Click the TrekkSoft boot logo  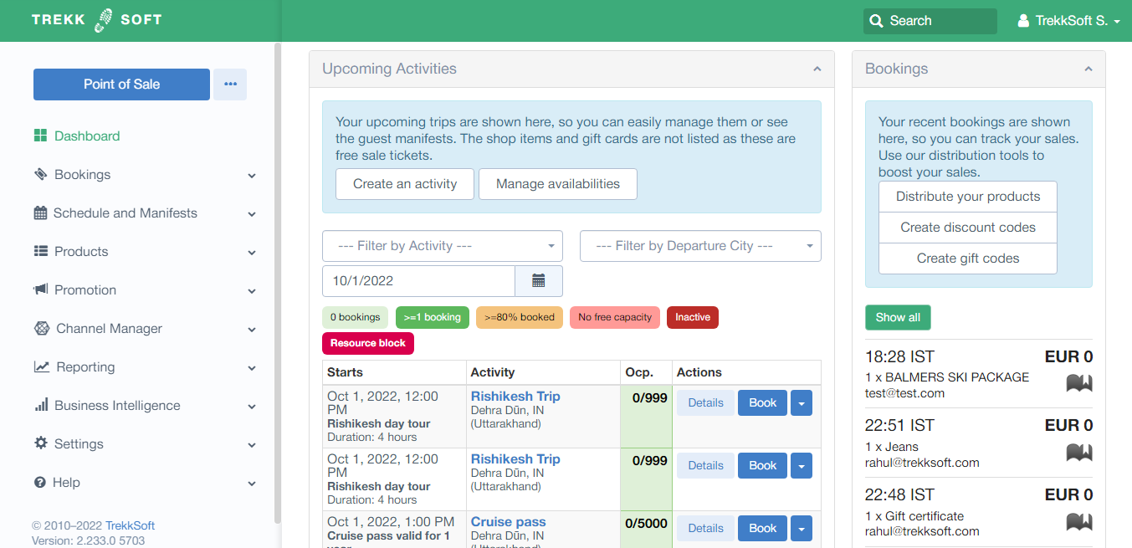[104, 20]
